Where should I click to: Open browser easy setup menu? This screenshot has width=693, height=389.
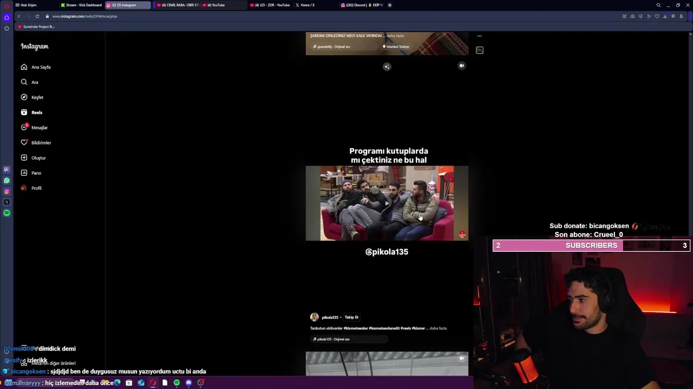click(x=673, y=16)
